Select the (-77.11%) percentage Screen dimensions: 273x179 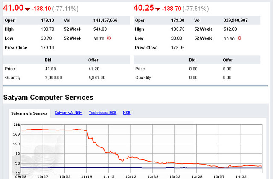(65, 9)
